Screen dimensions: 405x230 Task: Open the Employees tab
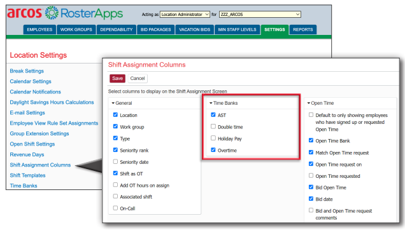[x=39, y=30]
